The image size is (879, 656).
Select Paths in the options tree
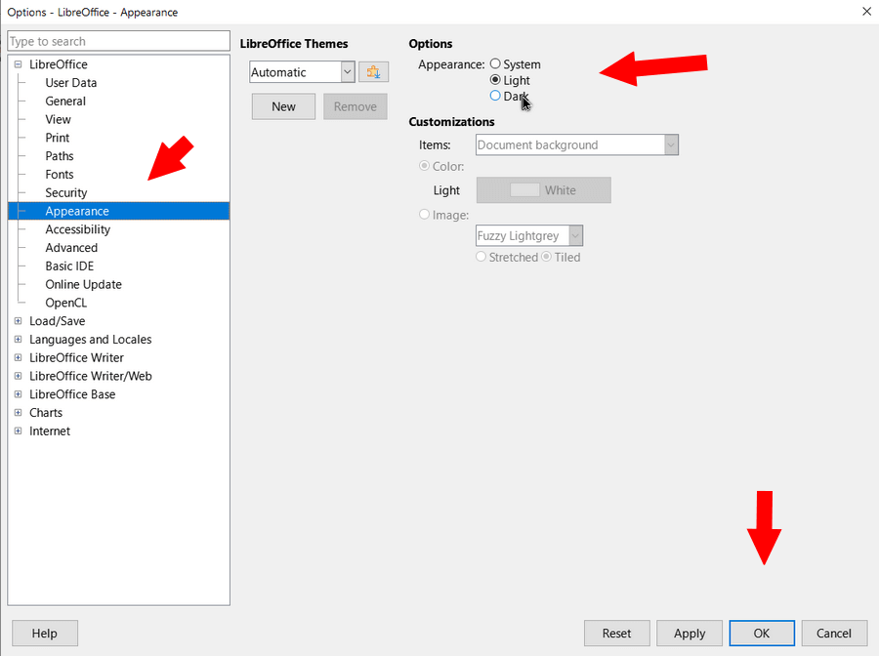tap(60, 156)
